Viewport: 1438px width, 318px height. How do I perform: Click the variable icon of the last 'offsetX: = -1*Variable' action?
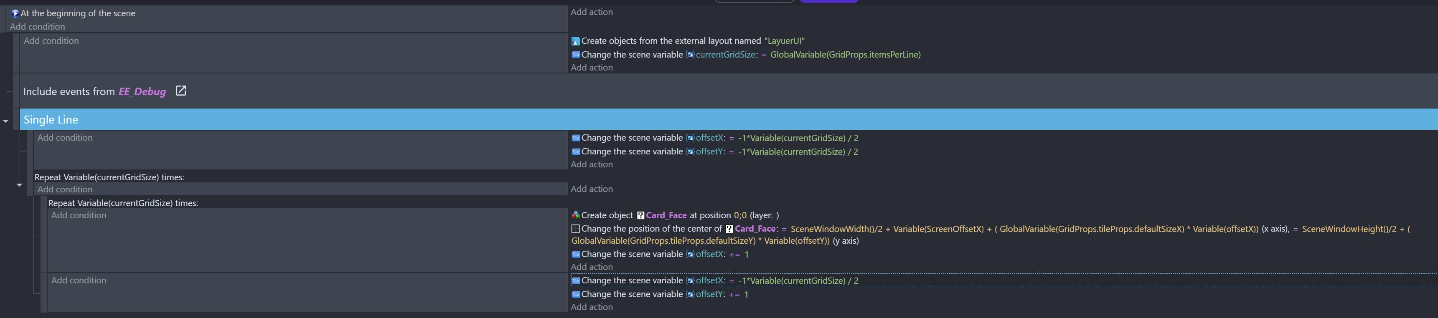(576, 280)
